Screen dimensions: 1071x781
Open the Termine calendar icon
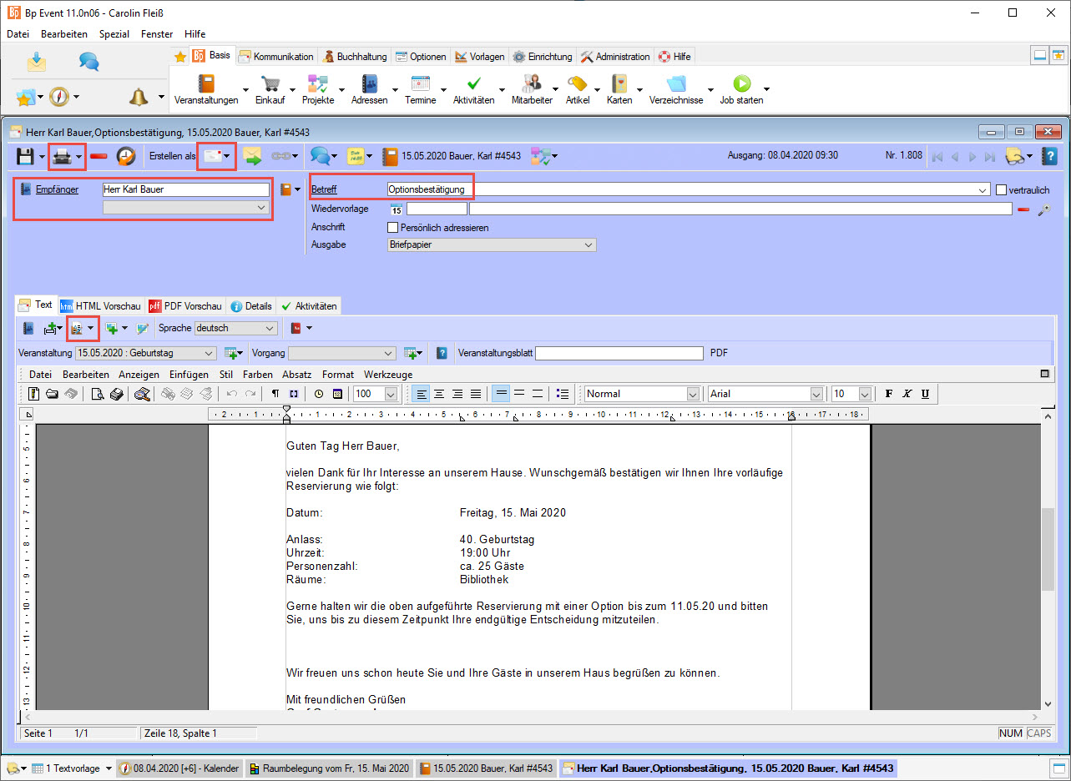click(x=421, y=84)
